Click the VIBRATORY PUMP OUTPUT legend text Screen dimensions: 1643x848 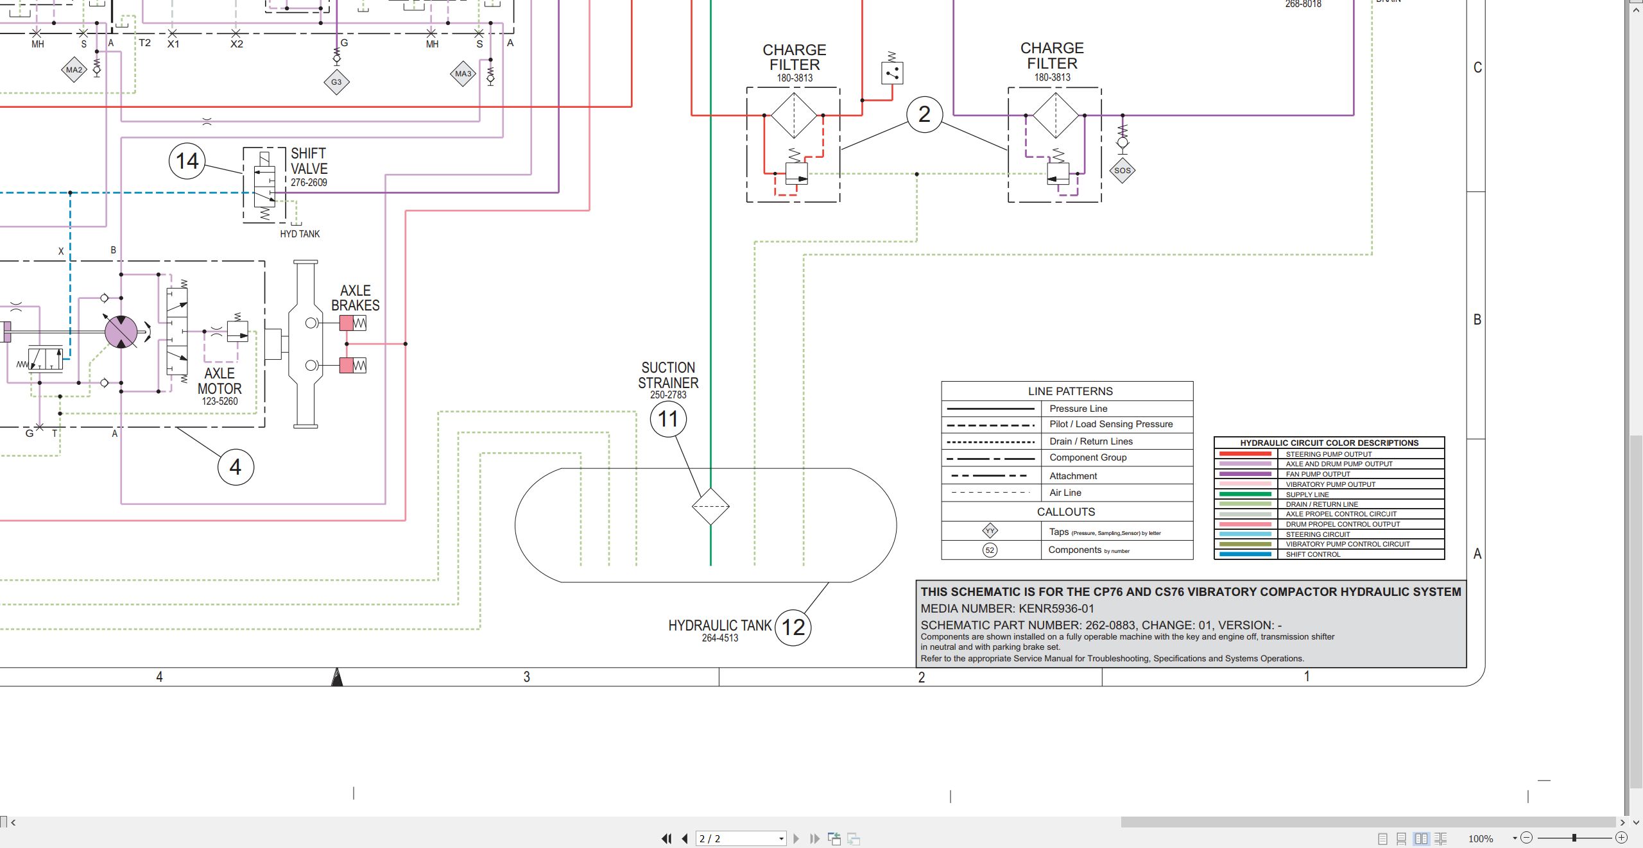(x=1330, y=484)
